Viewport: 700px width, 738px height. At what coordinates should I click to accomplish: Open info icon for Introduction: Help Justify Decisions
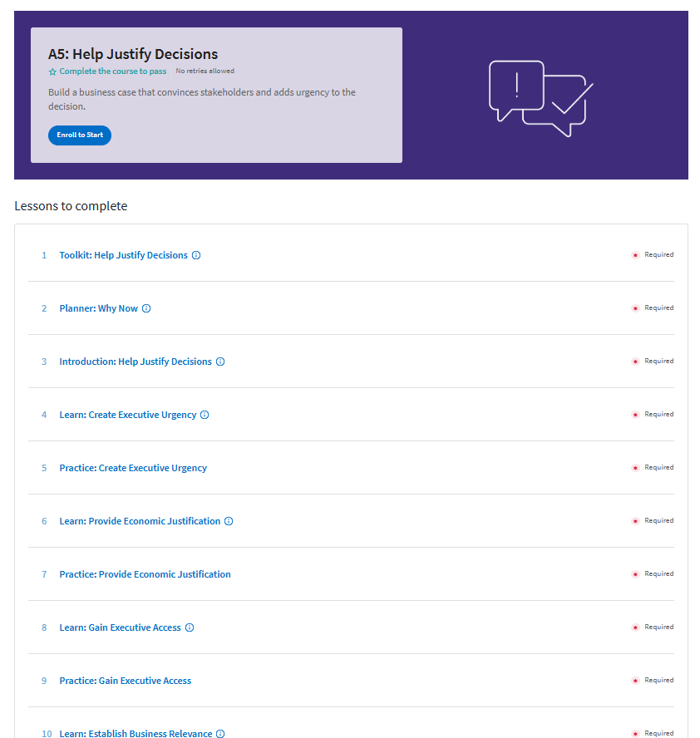[x=220, y=362]
